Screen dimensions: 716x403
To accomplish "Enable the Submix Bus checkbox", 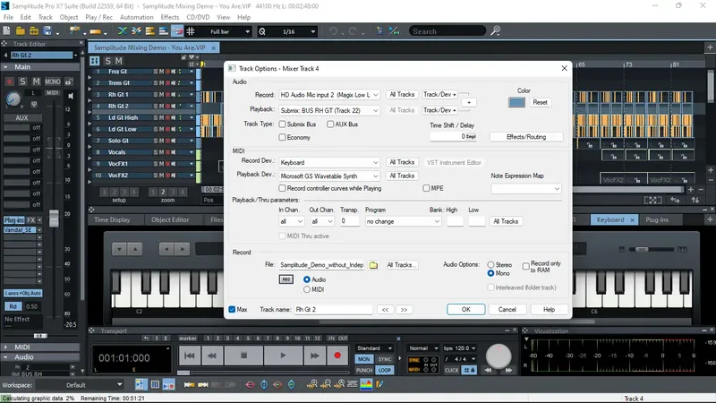I will pyautogui.click(x=283, y=124).
